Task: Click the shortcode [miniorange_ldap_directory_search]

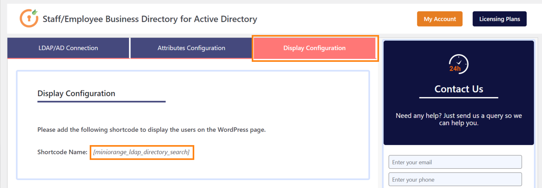Action: pyautogui.click(x=142, y=152)
